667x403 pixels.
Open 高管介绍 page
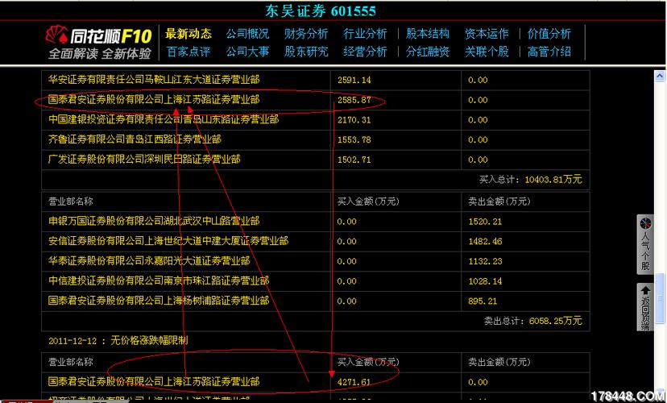(549, 52)
